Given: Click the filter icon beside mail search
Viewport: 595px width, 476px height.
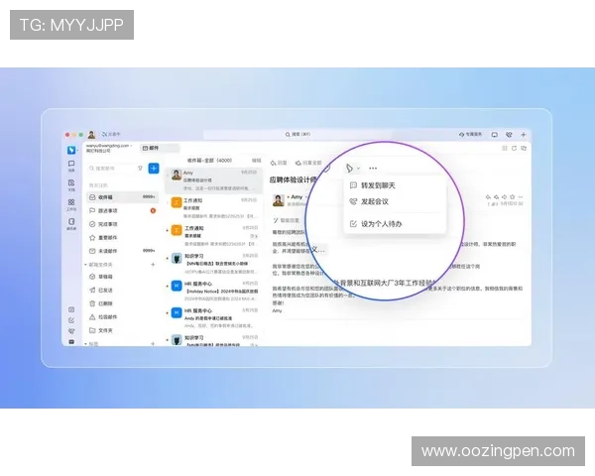Looking at the screenshot, I should coord(140,168).
